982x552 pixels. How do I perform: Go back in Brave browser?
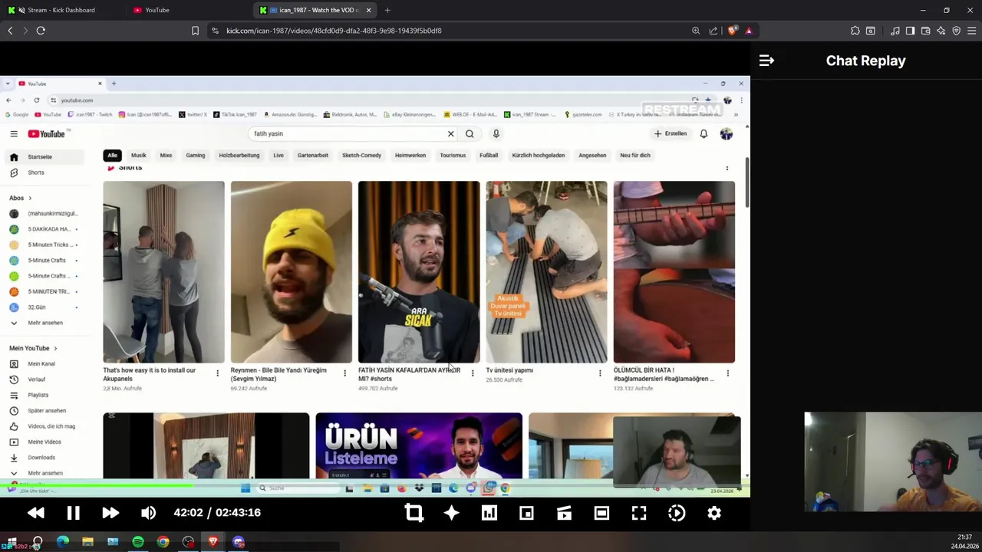click(x=10, y=31)
